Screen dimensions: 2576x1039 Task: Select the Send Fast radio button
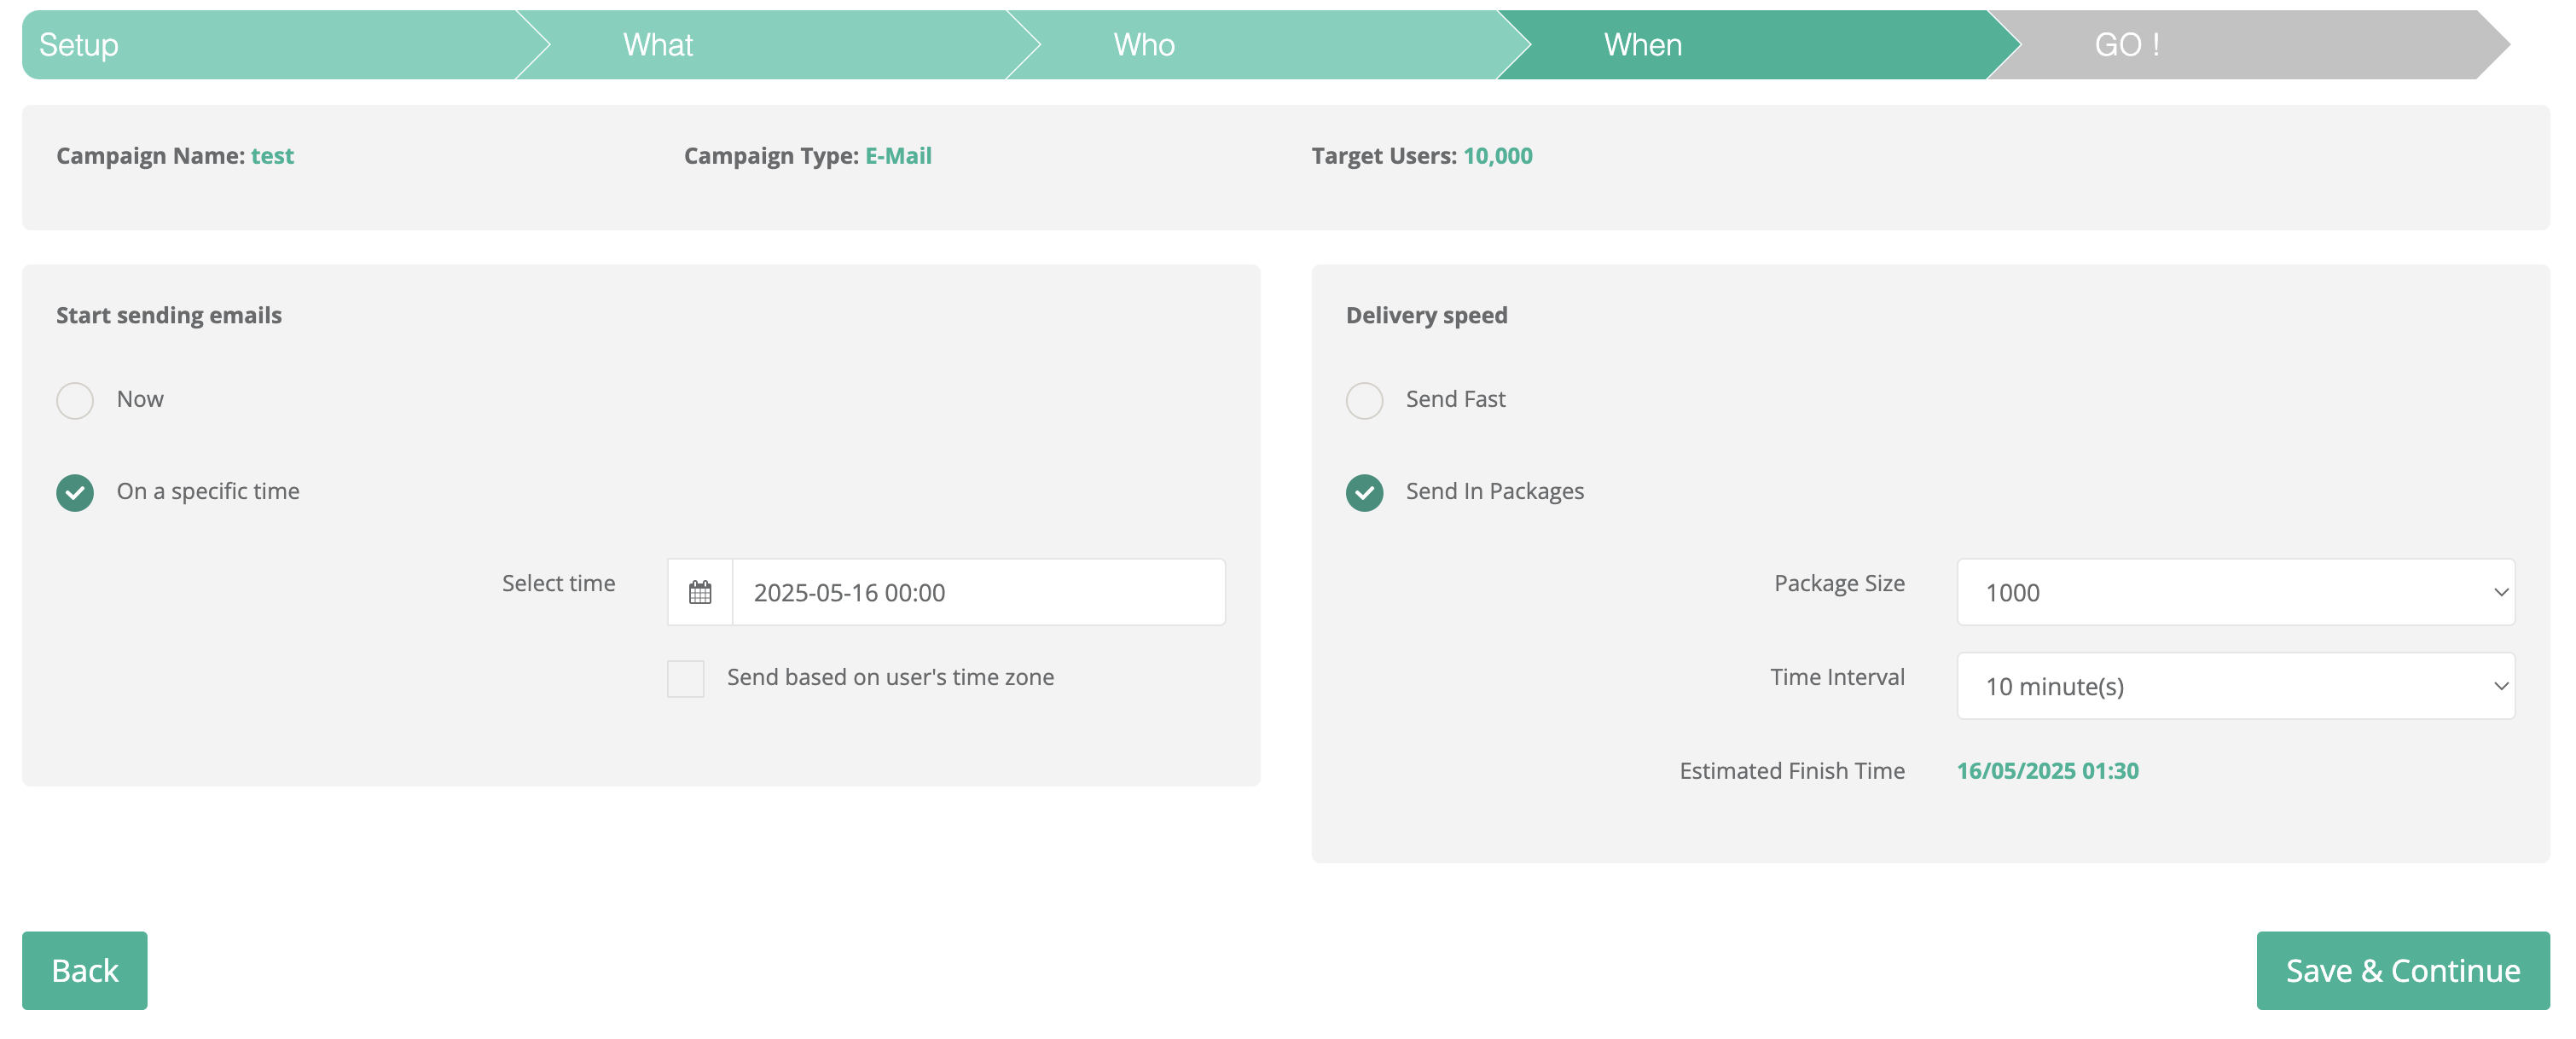click(x=1364, y=400)
